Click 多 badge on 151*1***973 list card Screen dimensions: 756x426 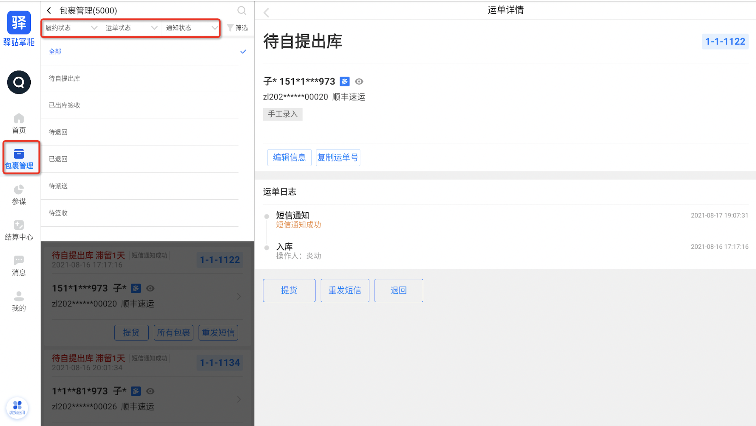pos(136,288)
